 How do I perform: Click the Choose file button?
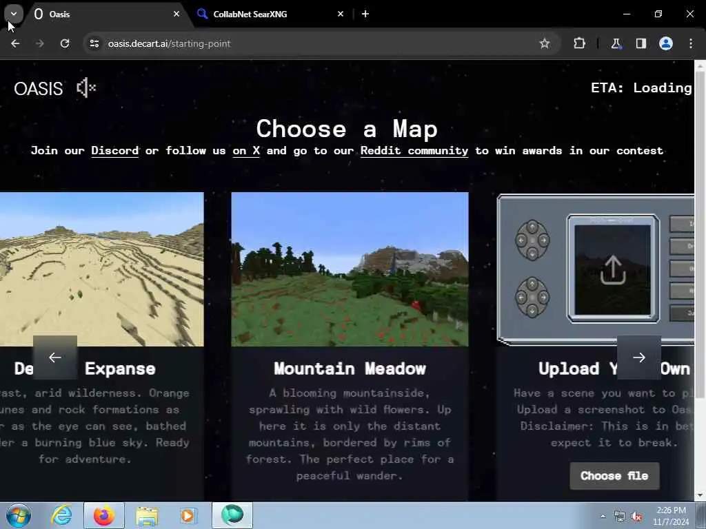point(614,476)
